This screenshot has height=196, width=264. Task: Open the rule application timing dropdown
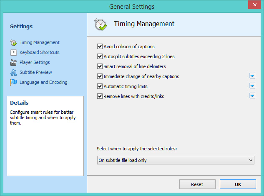pos(176,160)
